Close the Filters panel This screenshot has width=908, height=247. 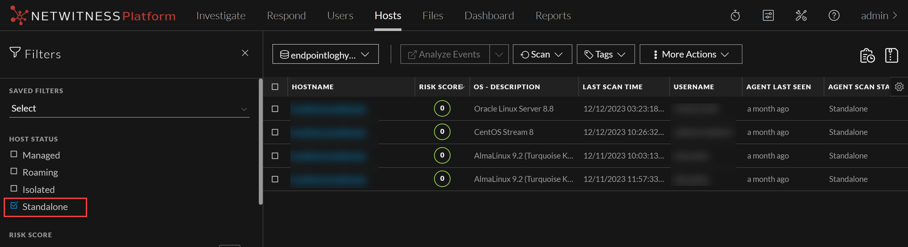(245, 53)
